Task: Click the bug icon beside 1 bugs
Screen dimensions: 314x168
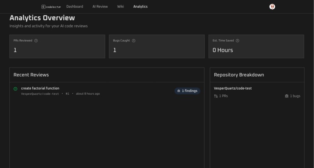Action: [x=287, y=96]
